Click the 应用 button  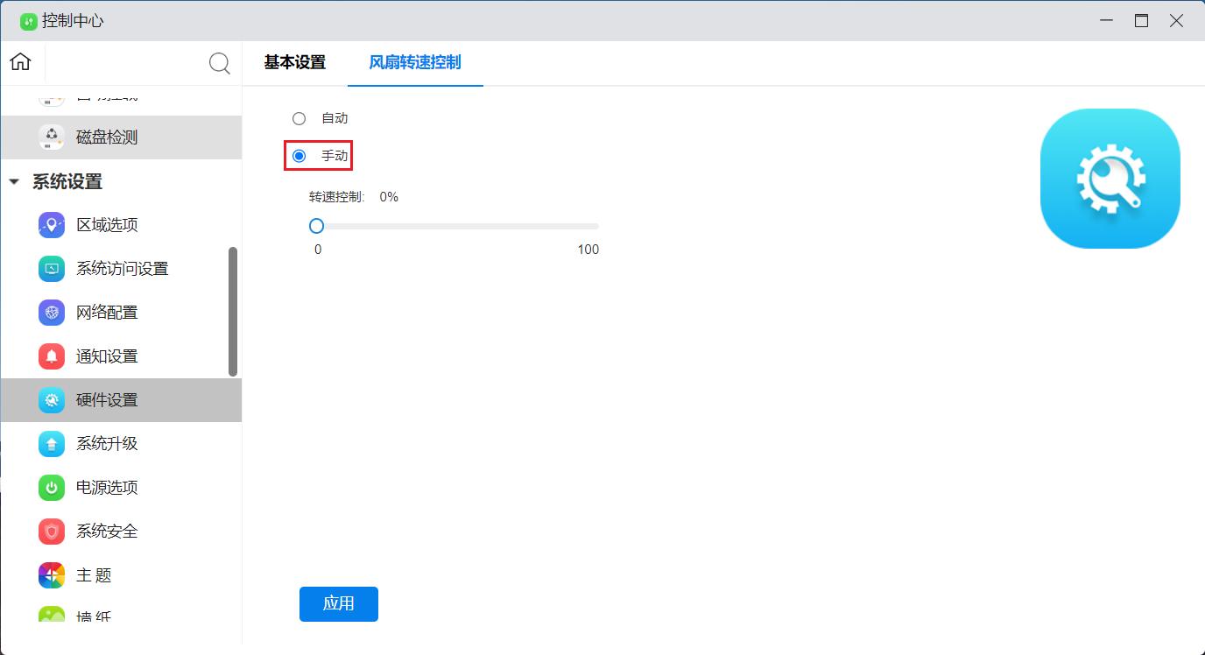pos(338,604)
